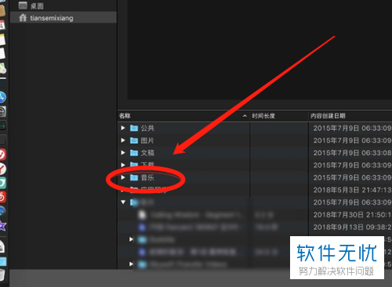Toggle sort order arrow in 名称 column
Screen dimensions: 392x287
point(245,116)
